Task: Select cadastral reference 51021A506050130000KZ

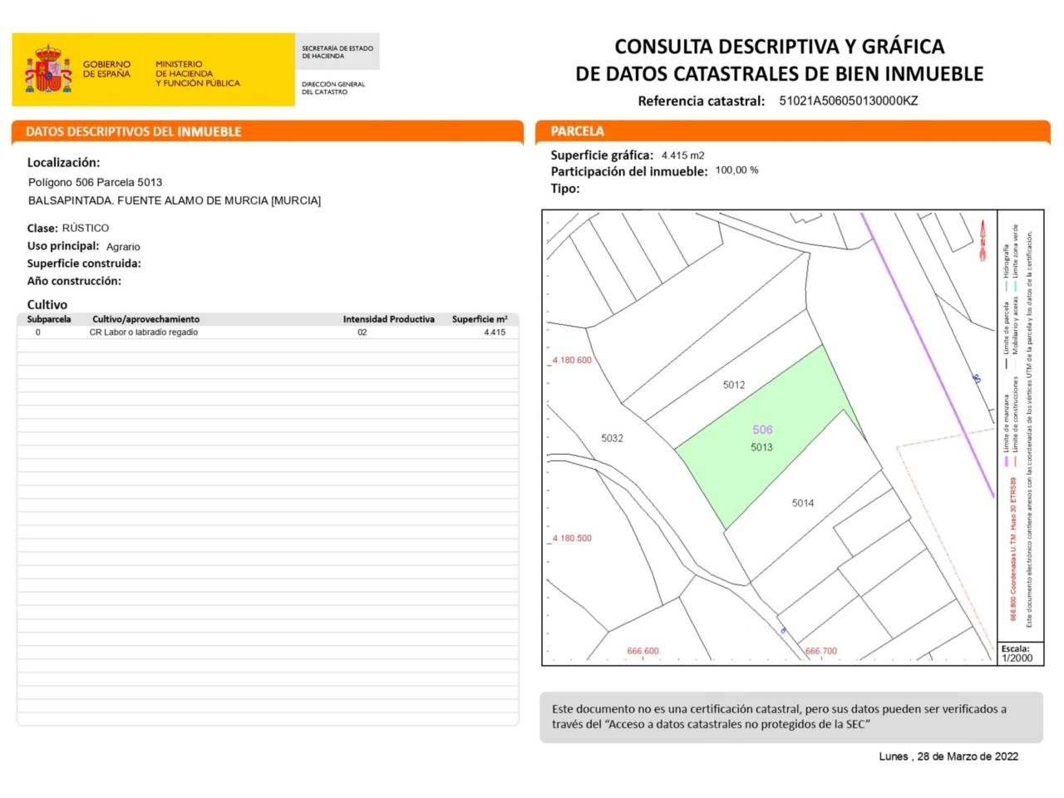Action: coord(849,101)
